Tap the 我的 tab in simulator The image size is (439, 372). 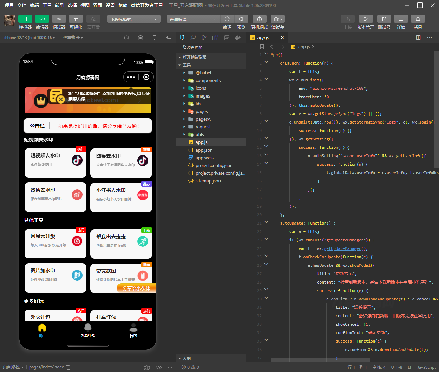[x=133, y=331]
